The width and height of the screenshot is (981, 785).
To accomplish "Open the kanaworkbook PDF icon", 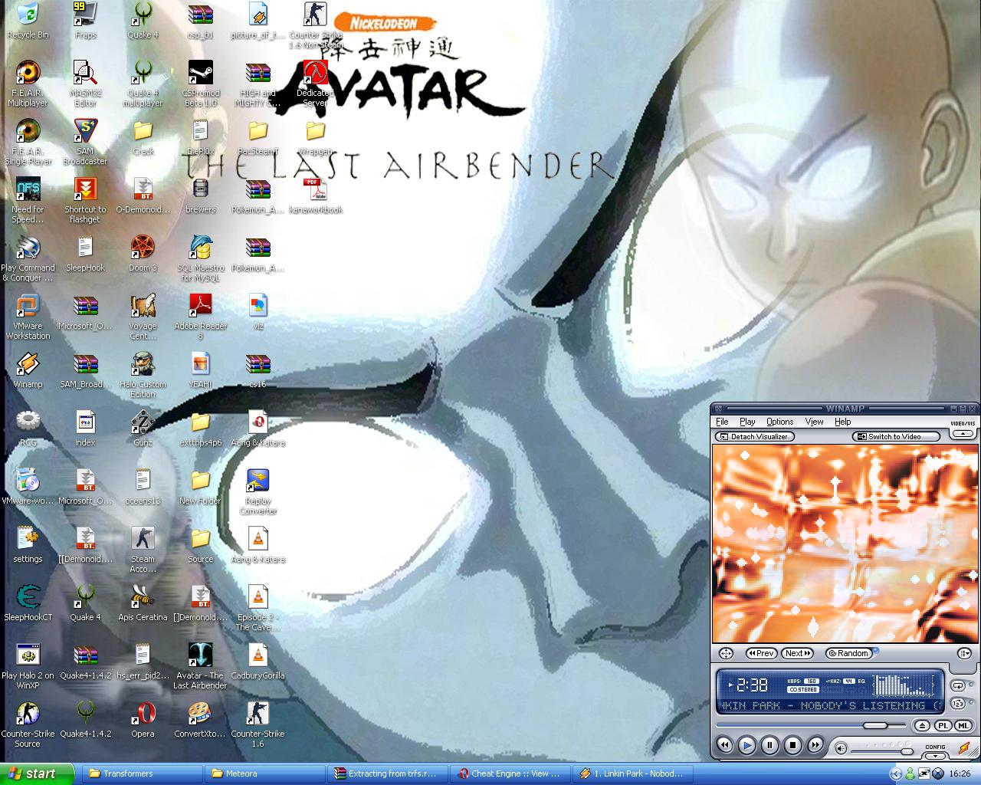I will coord(315,195).
